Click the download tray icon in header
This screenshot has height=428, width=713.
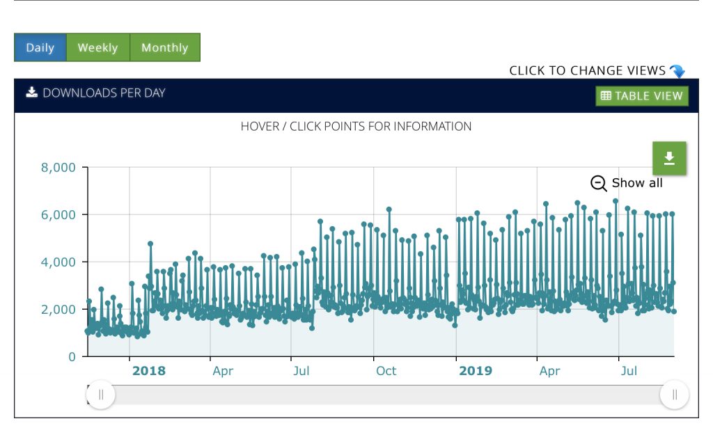pyautogui.click(x=31, y=93)
